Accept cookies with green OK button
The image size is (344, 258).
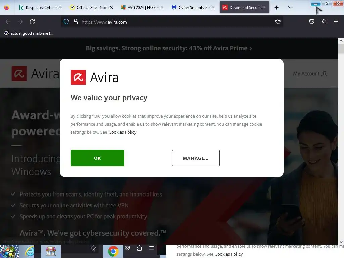97,158
